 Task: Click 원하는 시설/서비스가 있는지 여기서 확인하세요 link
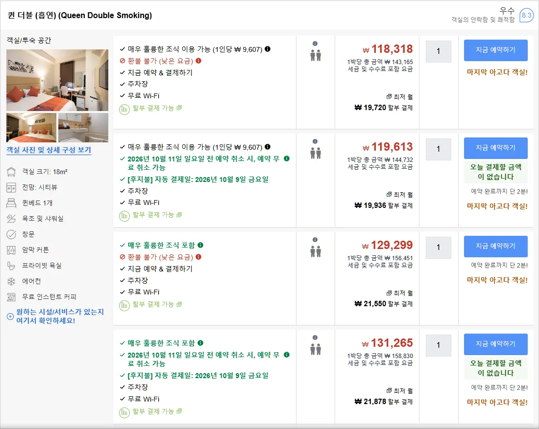tap(60, 316)
